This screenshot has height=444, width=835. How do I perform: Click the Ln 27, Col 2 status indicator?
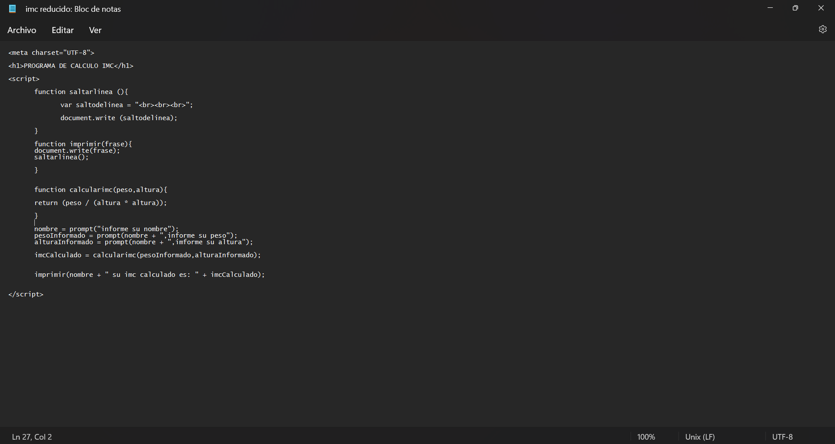pyautogui.click(x=32, y=437)
